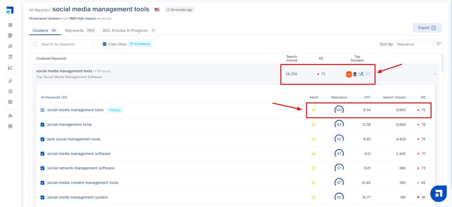Open the dashboard grid icon in sidebar

[x=10, y=25]
